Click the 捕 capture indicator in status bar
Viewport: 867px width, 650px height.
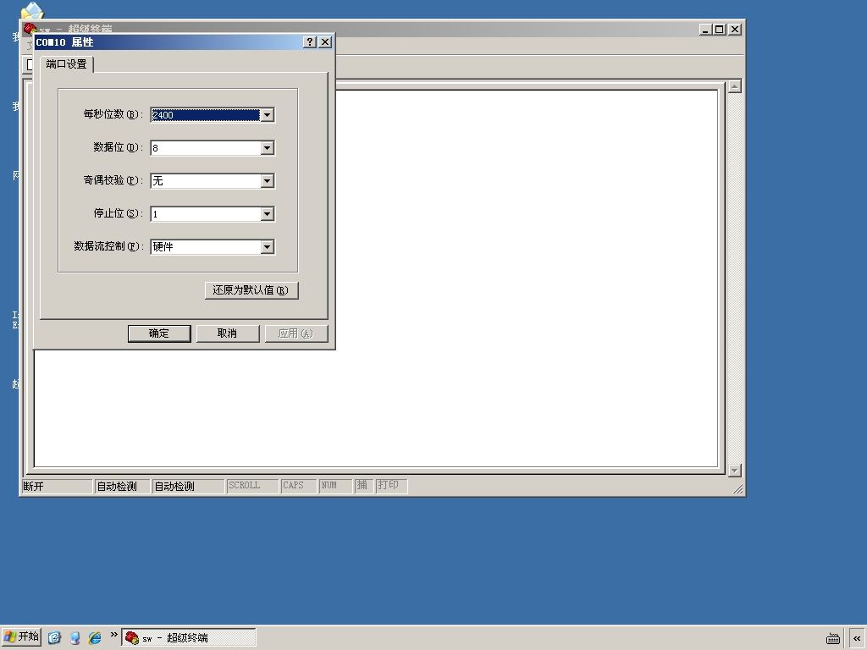tap(363, 486)
